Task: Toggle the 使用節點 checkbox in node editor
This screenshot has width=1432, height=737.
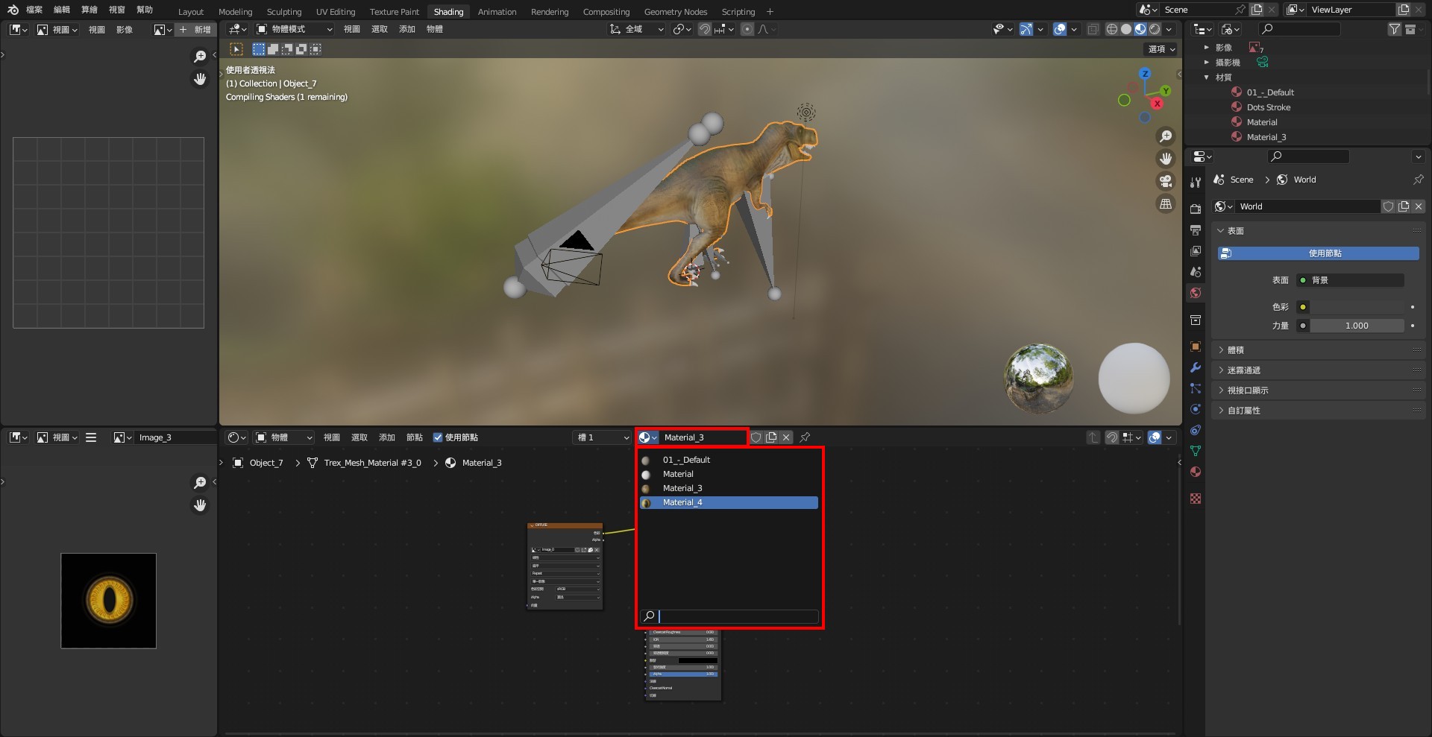Action: [x=438, y=437]
